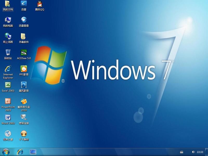Select the 网上邻居 network icon

(8, 38)
